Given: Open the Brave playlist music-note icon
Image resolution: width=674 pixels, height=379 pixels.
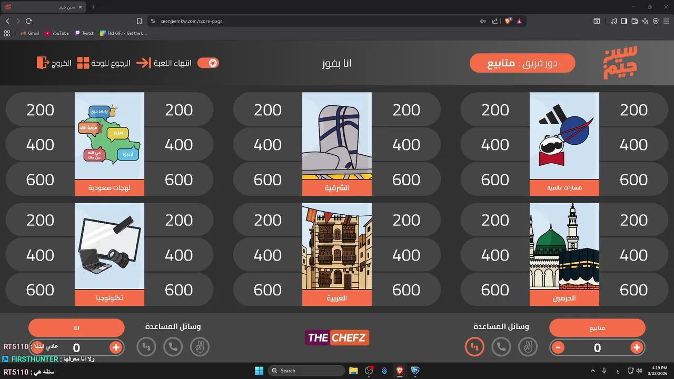Looking at the screenshot, I should tap(613, 21).
